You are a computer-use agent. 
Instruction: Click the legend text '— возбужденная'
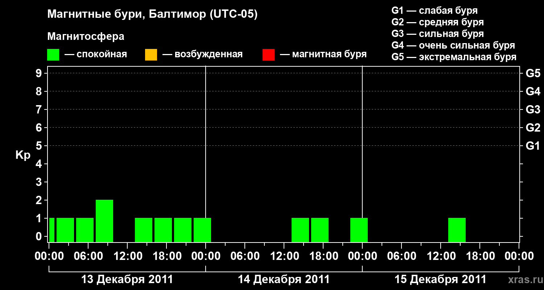(x=202, y=54)
